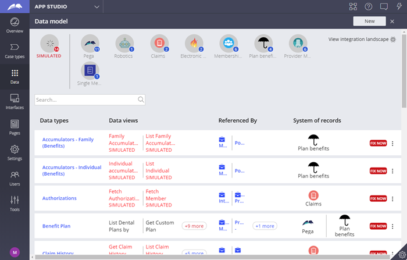Open the application switcher grid icon
The width and height of the screenshot is (407, 260).
353,6
